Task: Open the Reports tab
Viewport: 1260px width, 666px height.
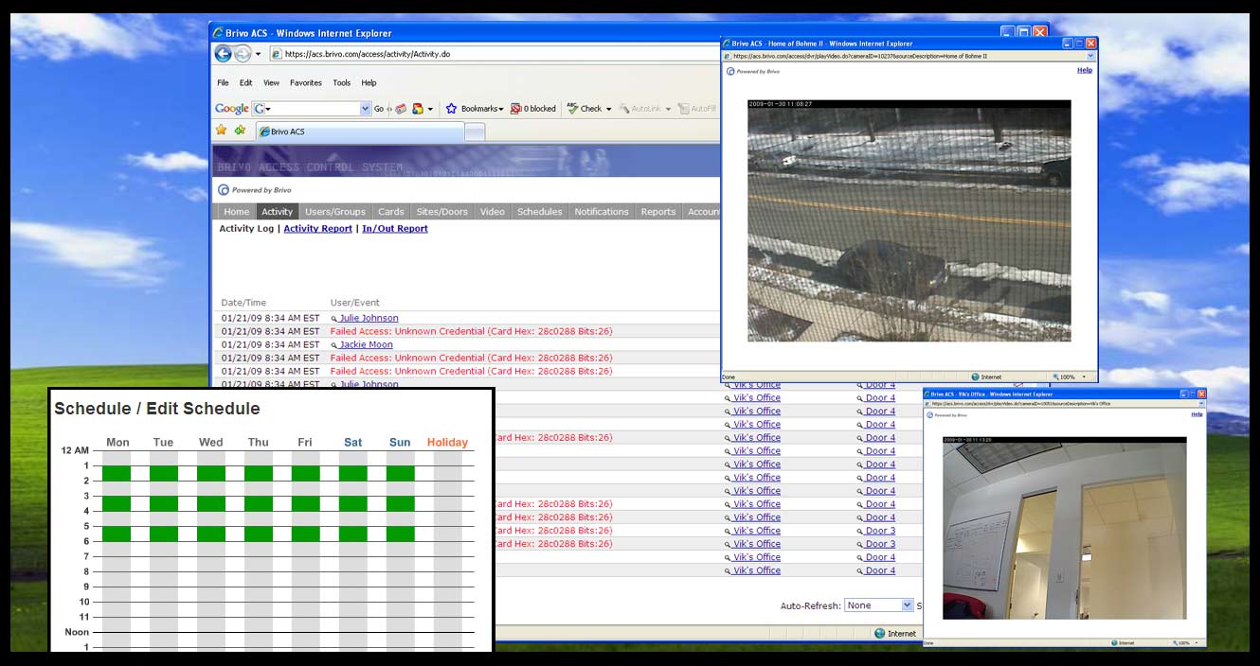Action: pyautogui.click(x=658, y=212)
